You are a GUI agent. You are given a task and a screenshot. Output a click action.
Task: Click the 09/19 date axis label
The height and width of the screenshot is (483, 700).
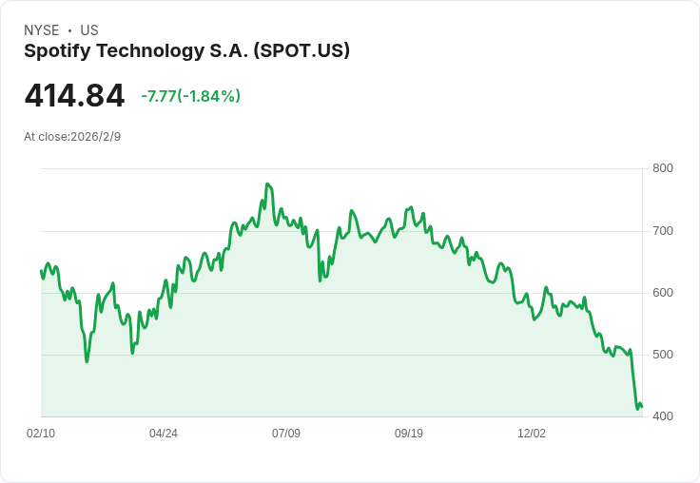[x=409, y=433]
